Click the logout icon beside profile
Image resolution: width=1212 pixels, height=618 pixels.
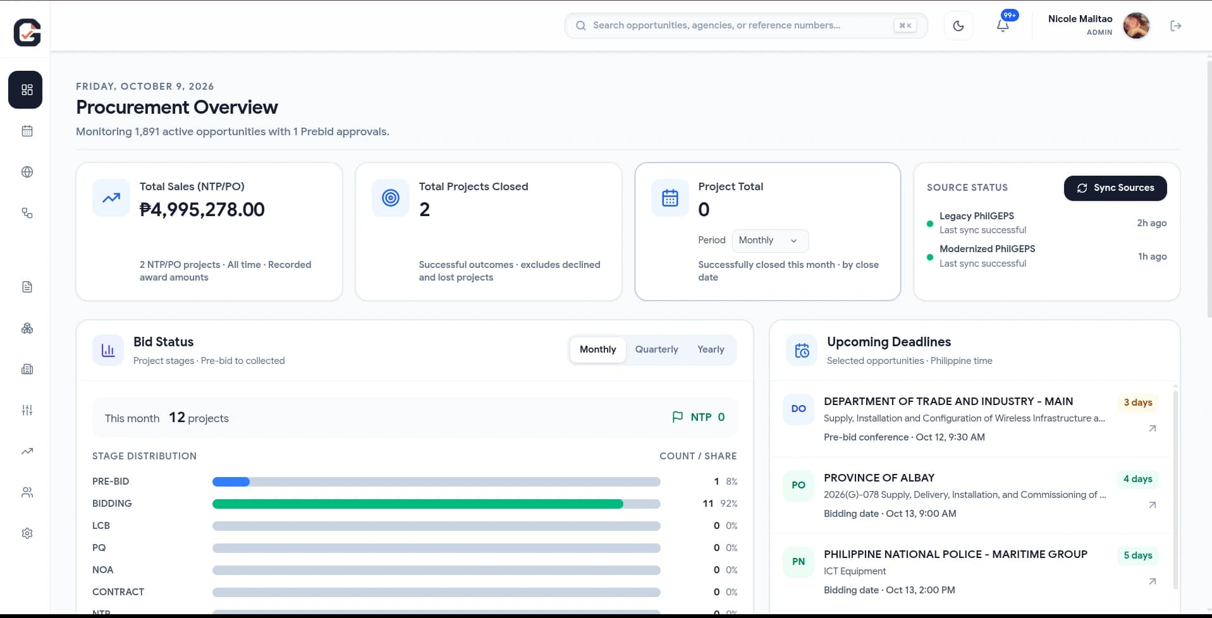tap(1175, 26)
